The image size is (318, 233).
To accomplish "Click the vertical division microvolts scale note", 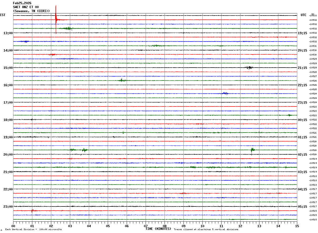I will pyautogui.click(x=33, y=230).
